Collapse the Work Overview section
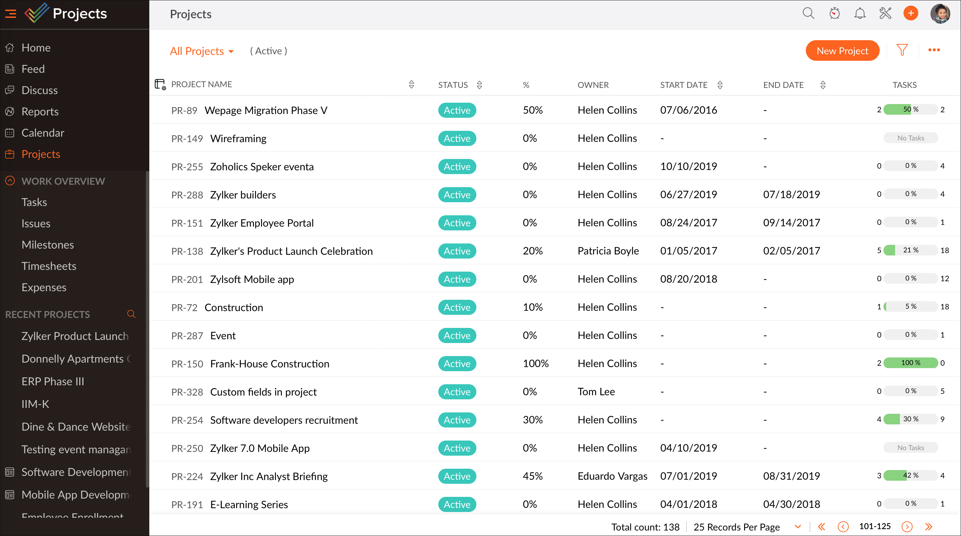The width and height of the screenshot is (961, 536). click(x=10, y=181)
